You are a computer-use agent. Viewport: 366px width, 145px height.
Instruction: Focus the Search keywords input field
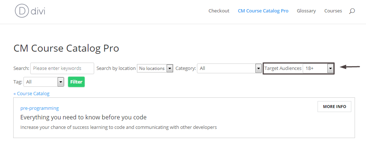coord(62,68)
